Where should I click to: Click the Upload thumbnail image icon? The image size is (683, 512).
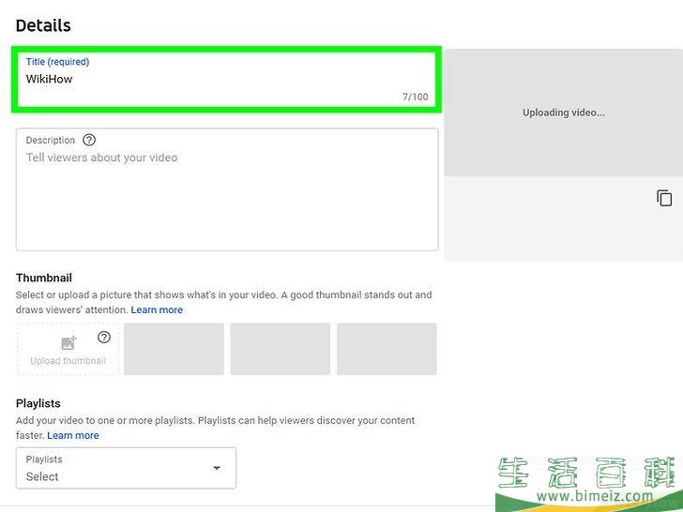point(68,343)
